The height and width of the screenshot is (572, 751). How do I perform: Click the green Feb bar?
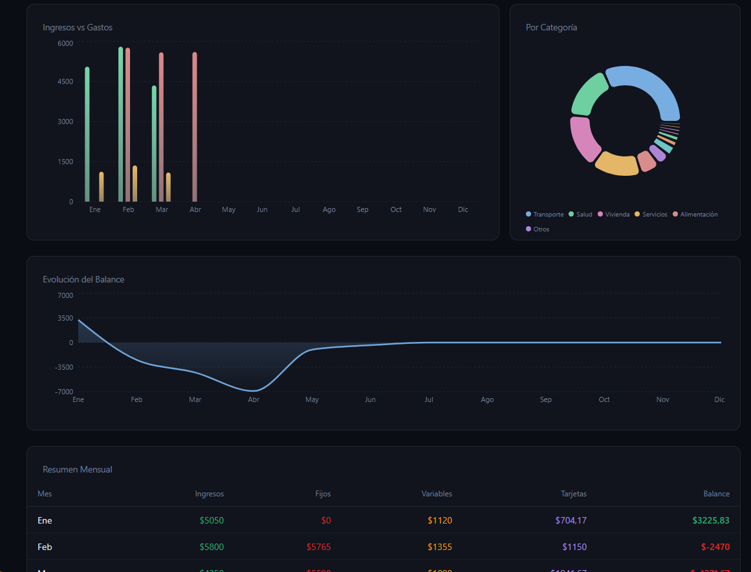coord(121,124)
